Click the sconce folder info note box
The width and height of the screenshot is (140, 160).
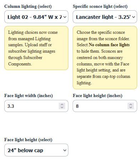[x=105, y=58]
